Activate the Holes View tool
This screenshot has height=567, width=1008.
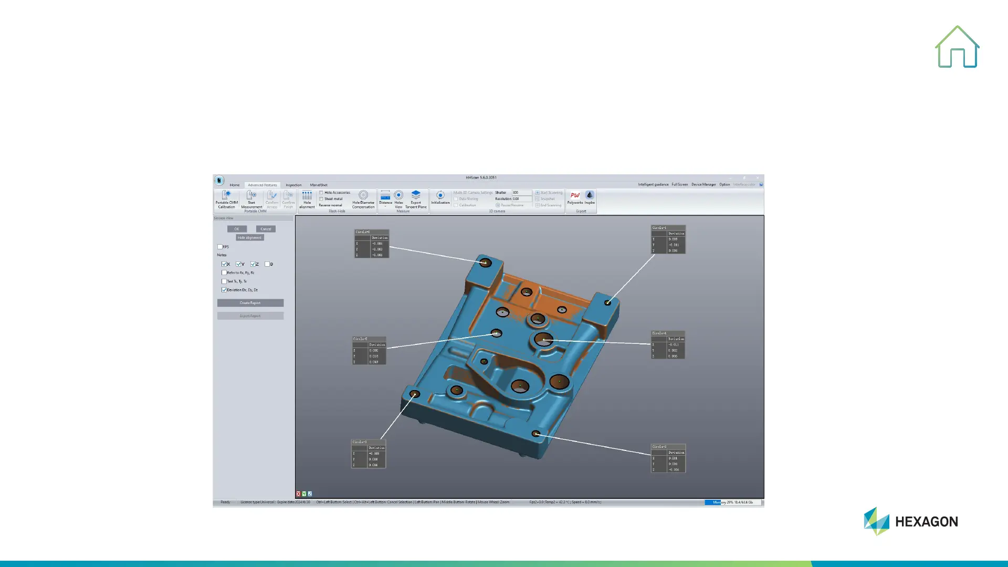[398, 195]
